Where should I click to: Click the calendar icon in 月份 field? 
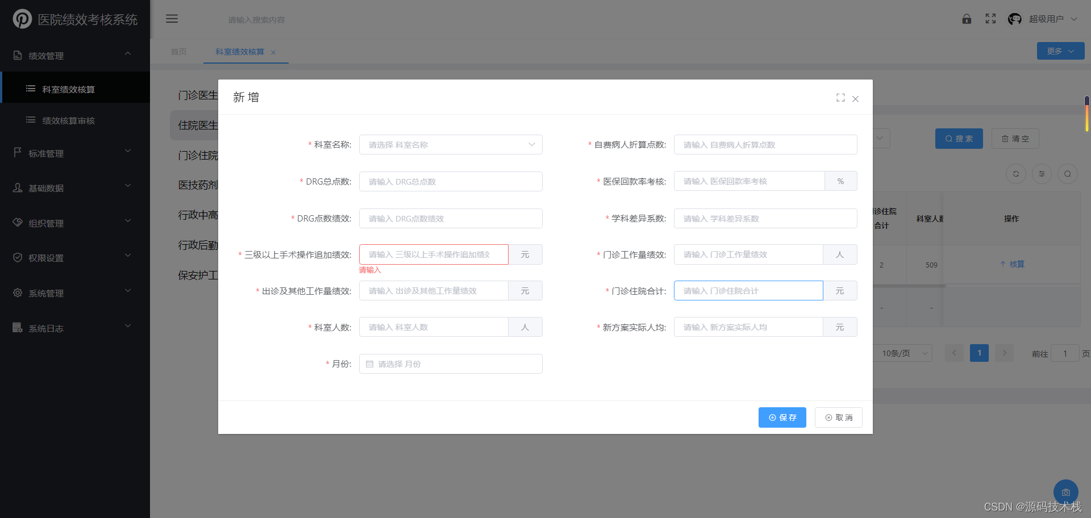[x=370, y=364]
